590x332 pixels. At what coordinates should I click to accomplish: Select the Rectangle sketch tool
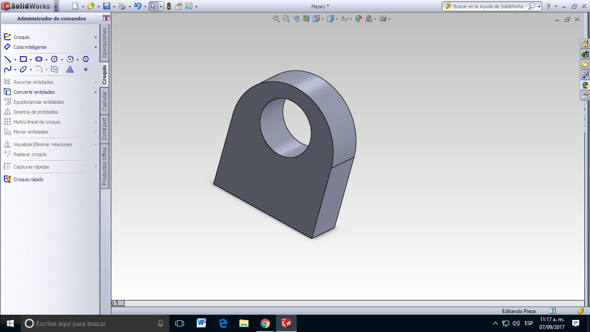(x=24, y=59)
